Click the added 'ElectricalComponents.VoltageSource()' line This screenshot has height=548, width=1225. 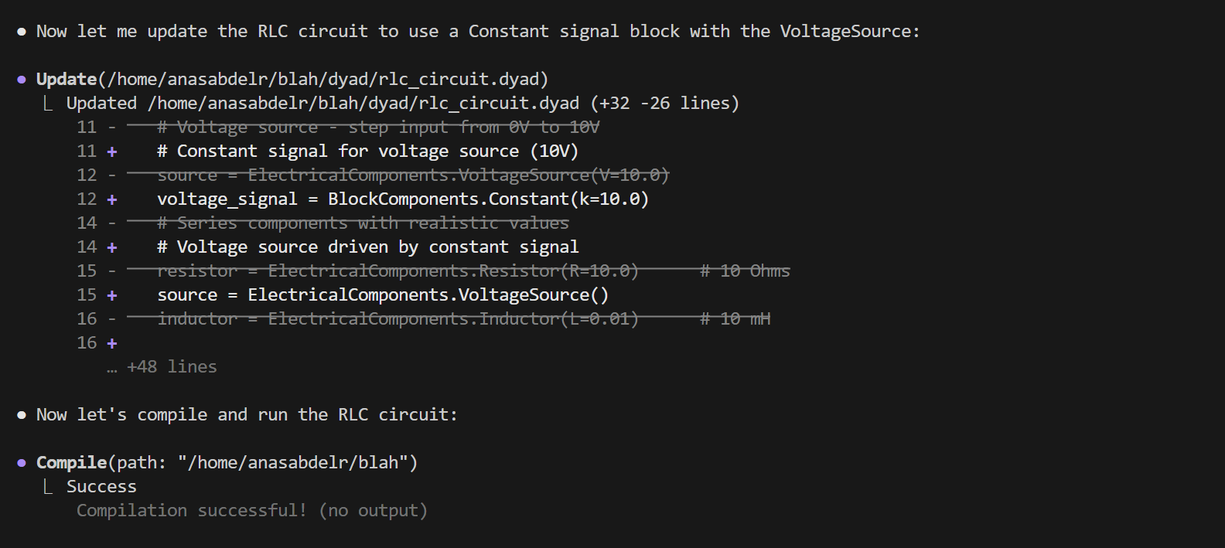428,295
